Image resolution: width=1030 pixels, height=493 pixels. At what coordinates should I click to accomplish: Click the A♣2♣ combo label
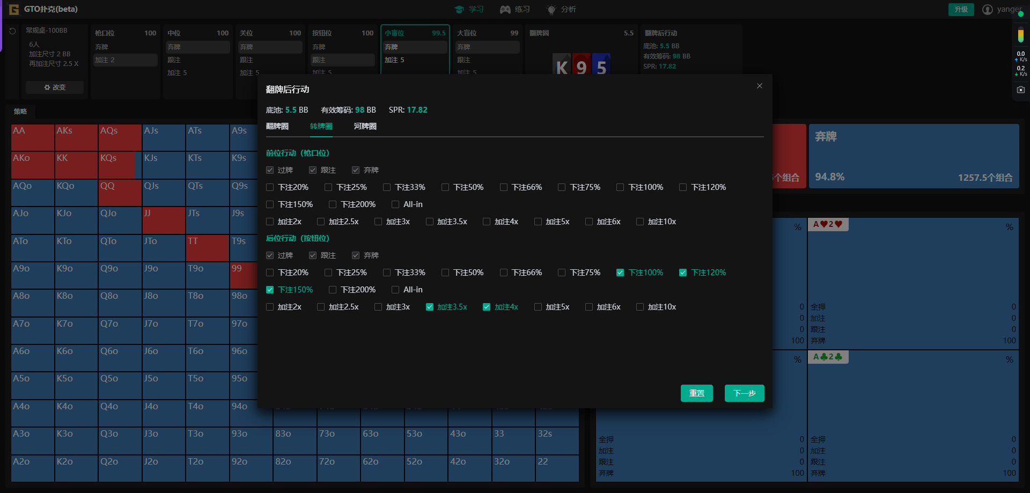click(828, 357)
